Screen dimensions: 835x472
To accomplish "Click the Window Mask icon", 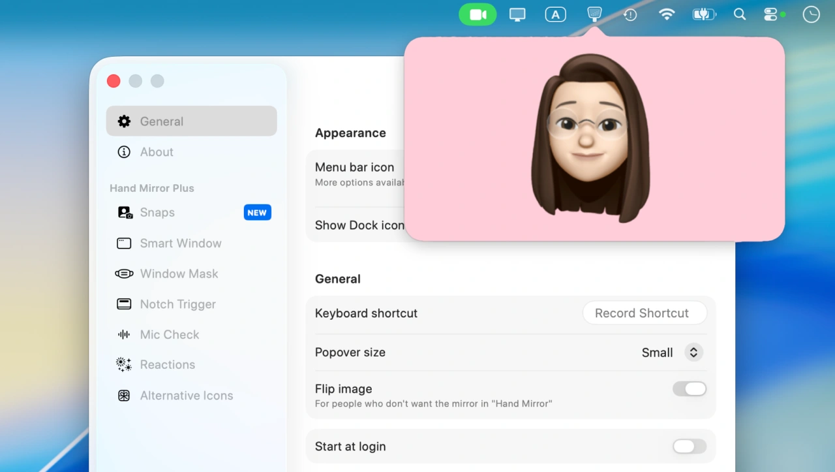I will click(124, 274).
